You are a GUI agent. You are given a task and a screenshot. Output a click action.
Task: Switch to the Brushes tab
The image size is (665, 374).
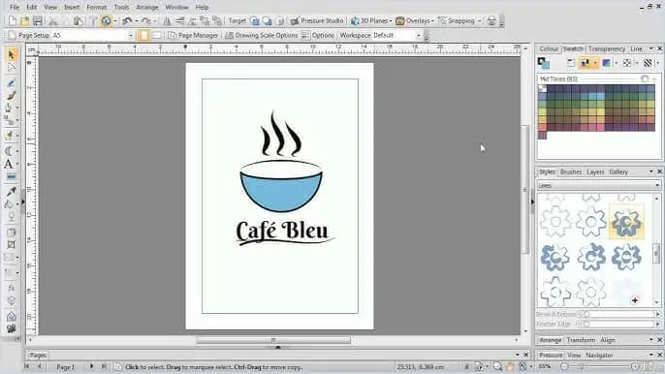570,171
